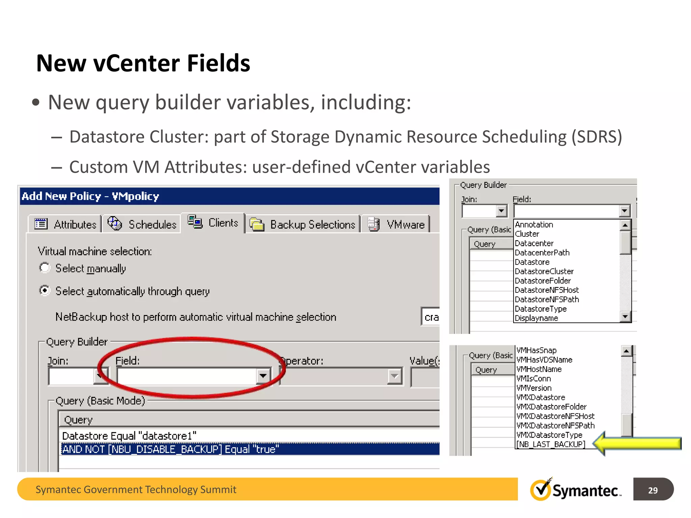Screen dimensions: 691x518
Task: Click scroll up arrow of top field list
Action: 626,225
